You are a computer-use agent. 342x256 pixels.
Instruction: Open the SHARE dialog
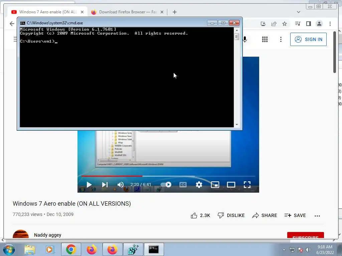[265, 216]
